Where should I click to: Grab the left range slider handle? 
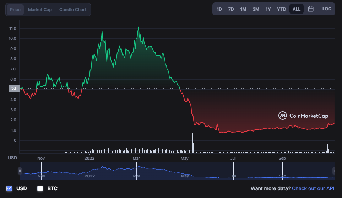coord(20,171)
